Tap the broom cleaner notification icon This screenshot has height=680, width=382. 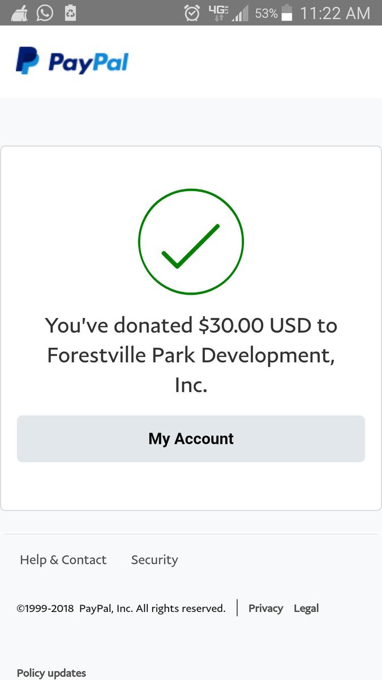tap(19, 12)
